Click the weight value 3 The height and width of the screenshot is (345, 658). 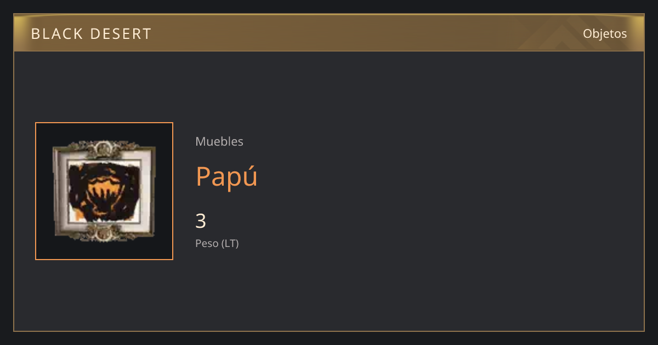(201, 221)
